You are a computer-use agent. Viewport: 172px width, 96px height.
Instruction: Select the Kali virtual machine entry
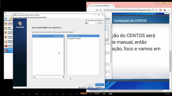coord(9,28)
